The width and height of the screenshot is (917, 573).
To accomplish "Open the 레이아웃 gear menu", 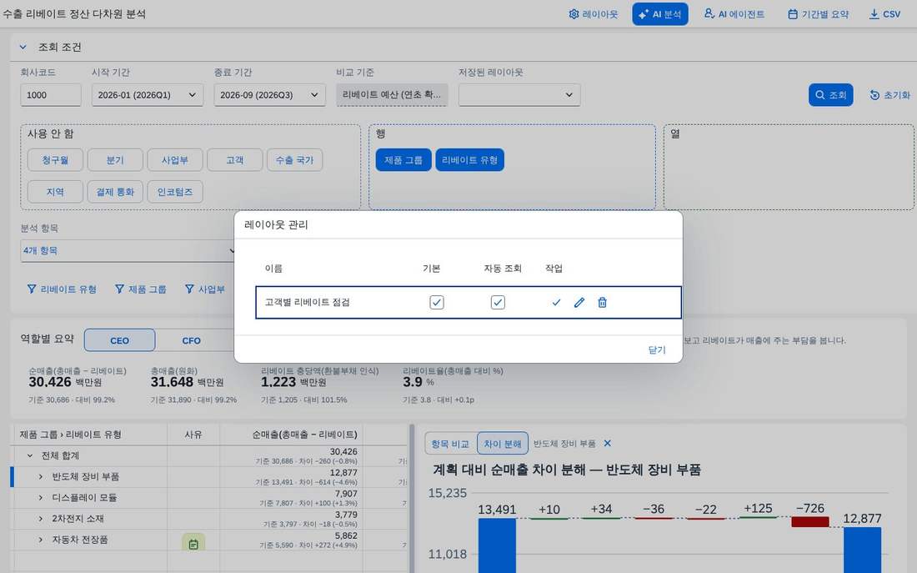I will pyautogui.click(x=594, y=14).
